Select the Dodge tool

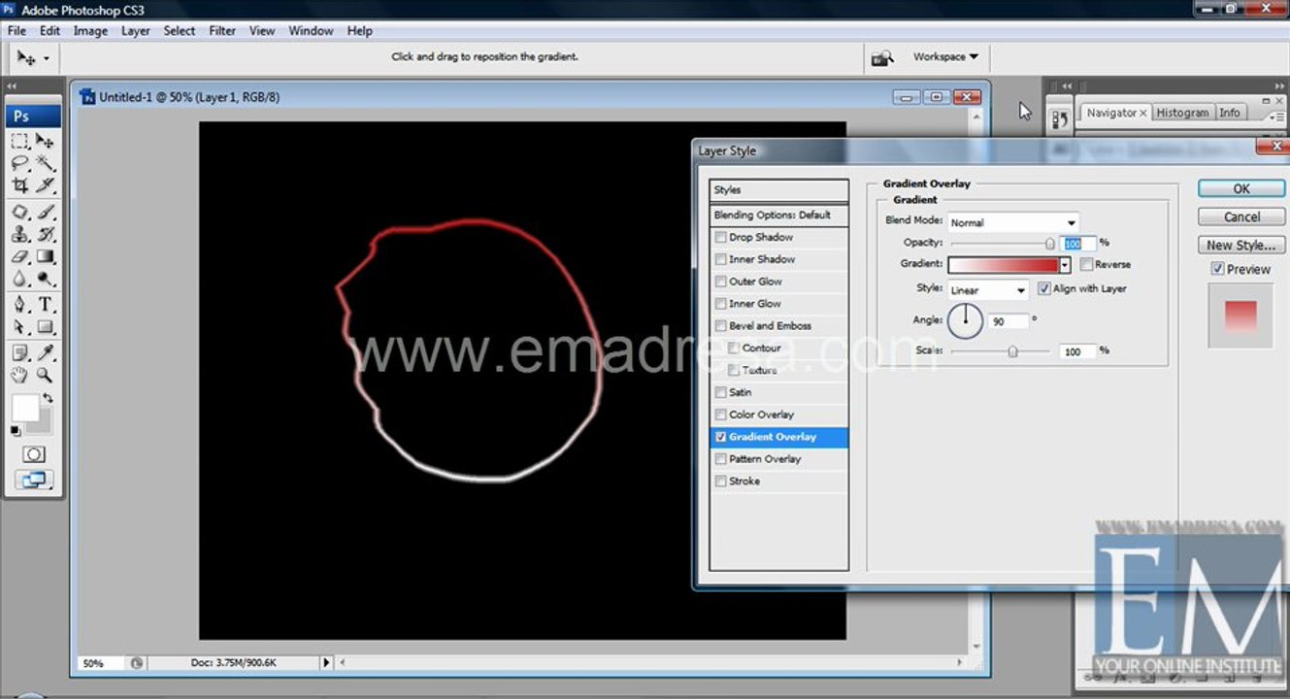point(46,280)
